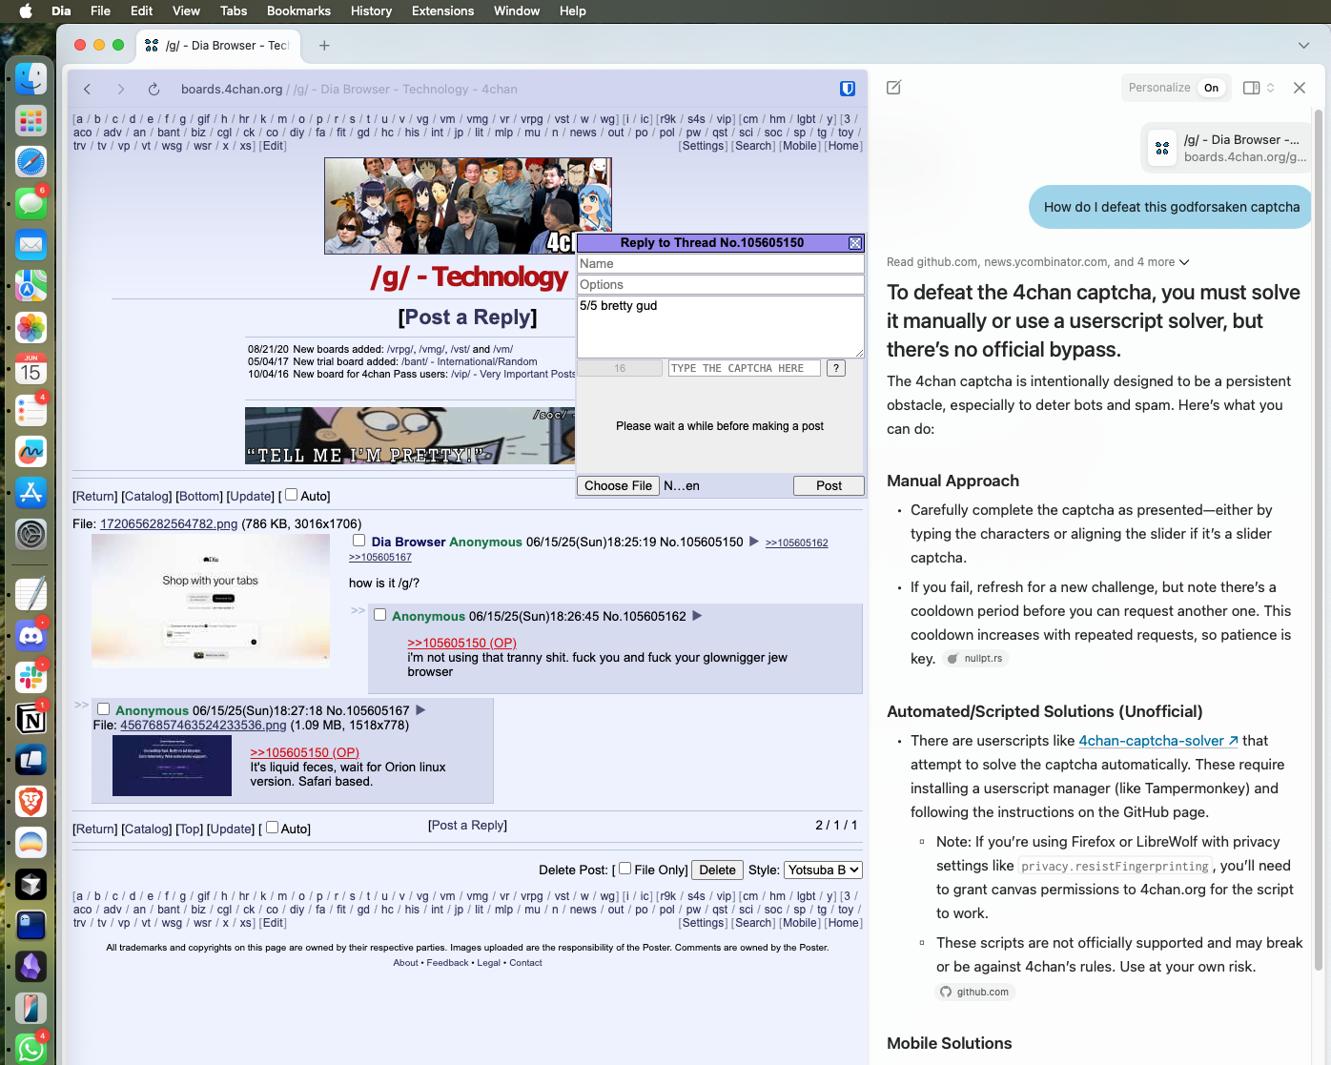
Task: Click the Post a Reply heading link
Action: [467, 317]
